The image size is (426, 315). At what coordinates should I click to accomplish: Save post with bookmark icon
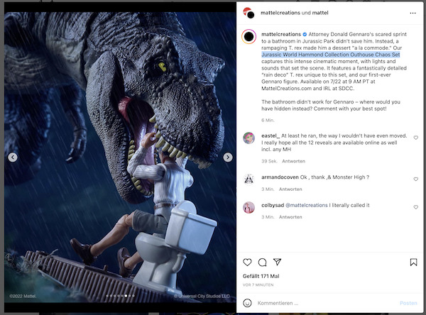[x=413, y=262]
